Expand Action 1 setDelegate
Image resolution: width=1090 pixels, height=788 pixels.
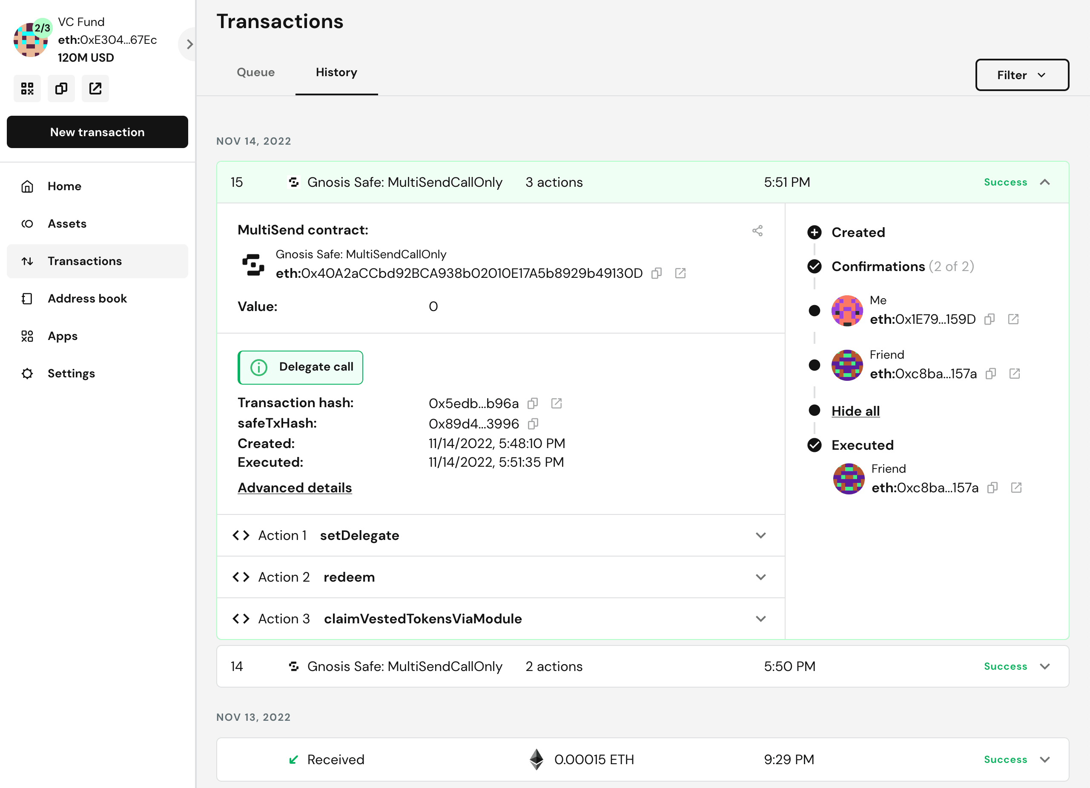[x=501, y=535]
